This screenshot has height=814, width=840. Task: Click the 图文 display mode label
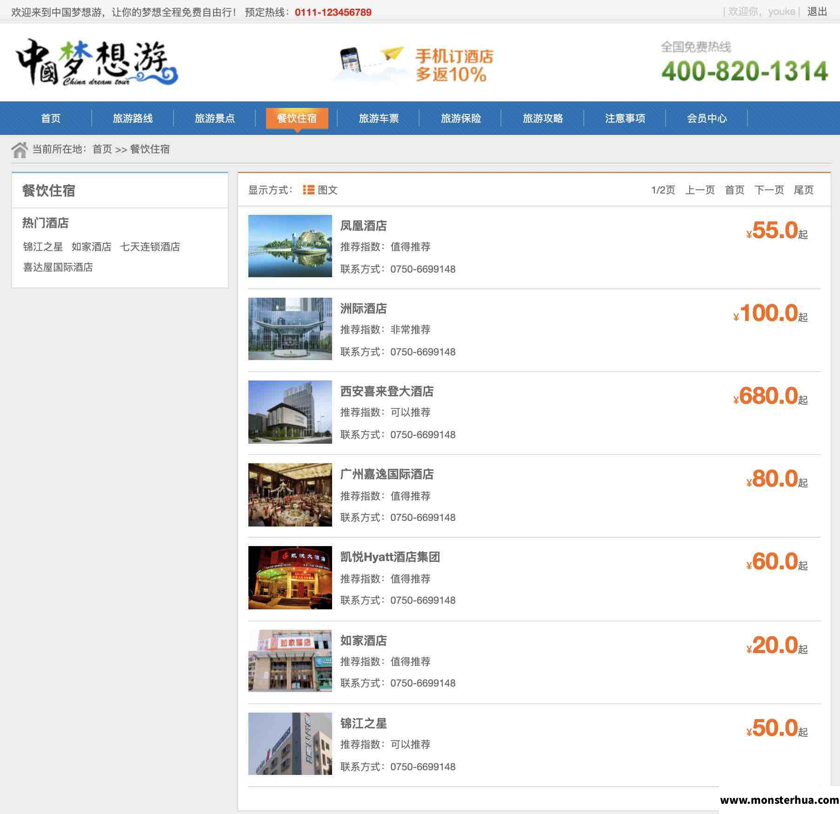coord(327,190)
